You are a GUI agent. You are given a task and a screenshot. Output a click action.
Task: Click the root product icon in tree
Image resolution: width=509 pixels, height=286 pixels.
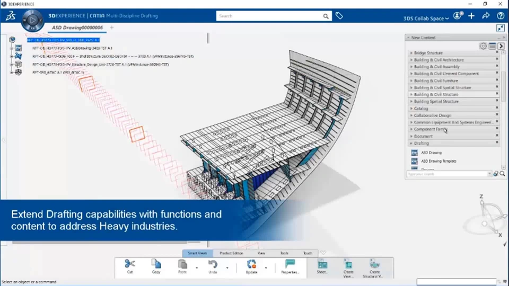12,40
